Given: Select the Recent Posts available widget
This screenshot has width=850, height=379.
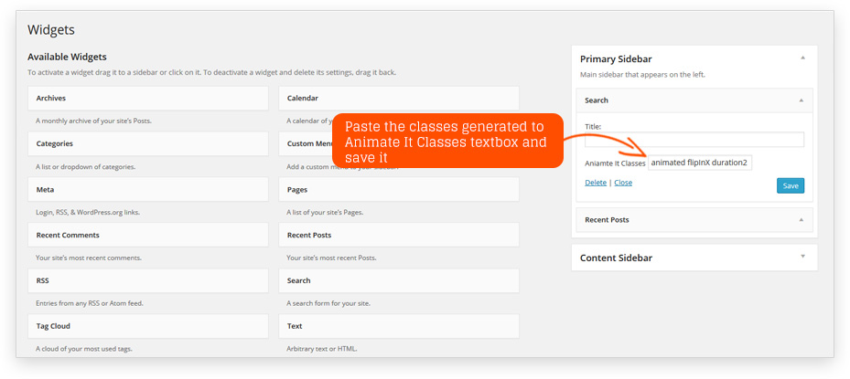Looking at the screenshot, I should (x=399, y=236).
